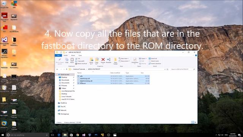The width and height of the screenshot is (243, 137).
Task: Switch to Details view using the status bar icon
Action: pos(193,123)
